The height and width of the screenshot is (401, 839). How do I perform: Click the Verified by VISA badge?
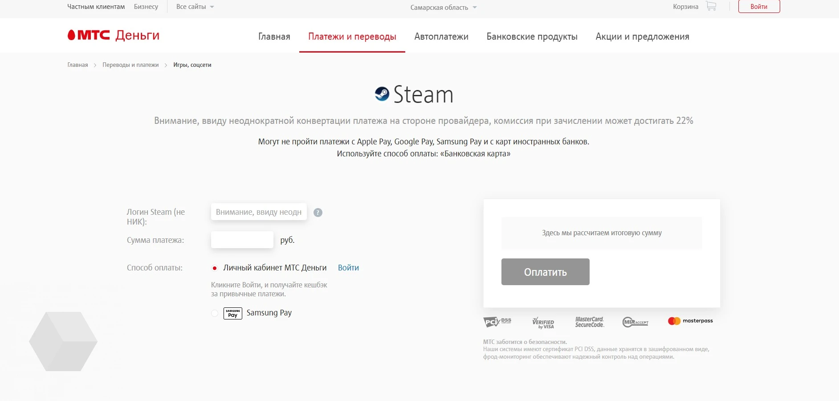tap(543, 323)
